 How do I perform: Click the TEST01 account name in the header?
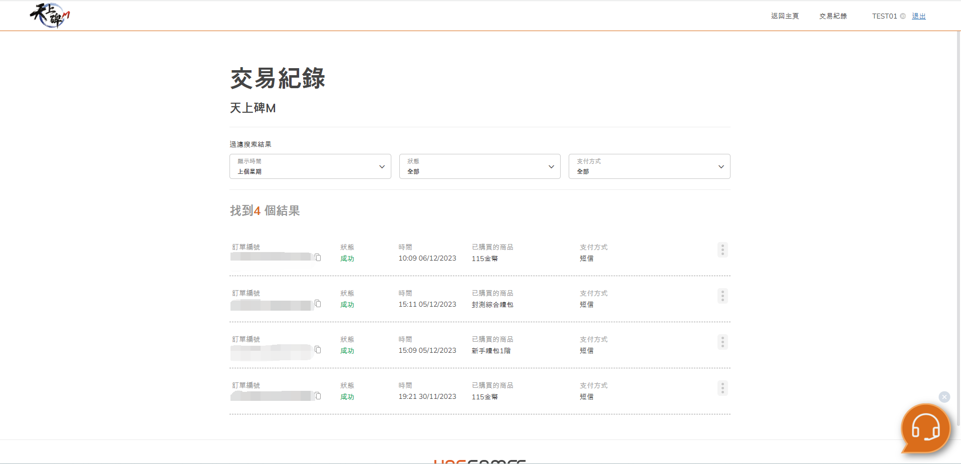point(884,16)
